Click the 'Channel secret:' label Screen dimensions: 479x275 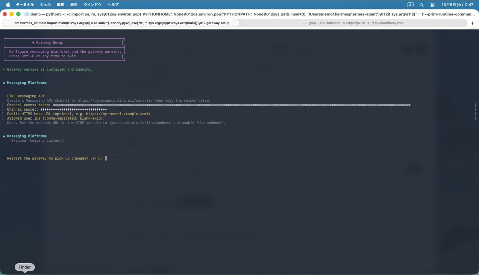coord(23,109)
